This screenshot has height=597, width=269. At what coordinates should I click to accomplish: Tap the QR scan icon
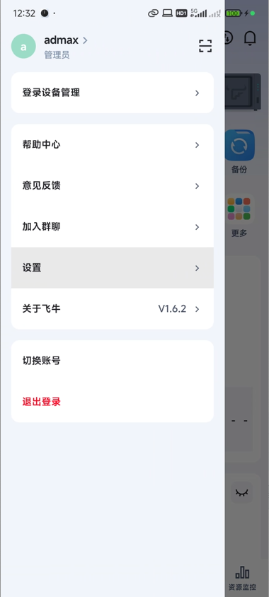pos(205,46)
